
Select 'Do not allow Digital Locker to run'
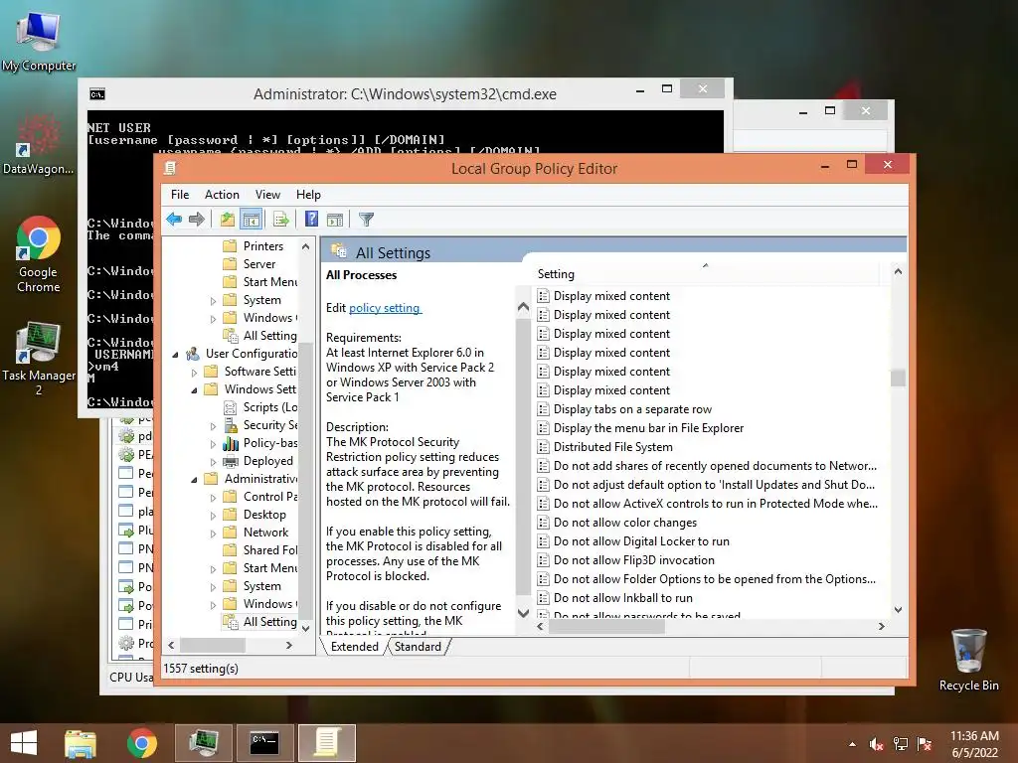click(641, 541)
